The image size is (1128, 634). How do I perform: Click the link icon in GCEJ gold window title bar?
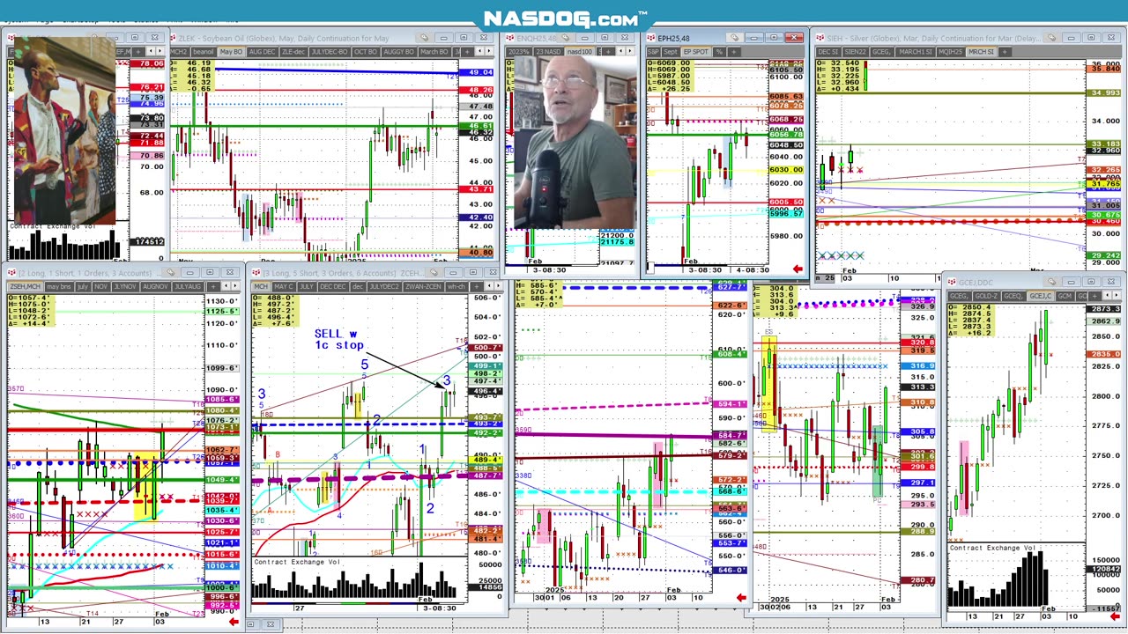click(1052, 282)
